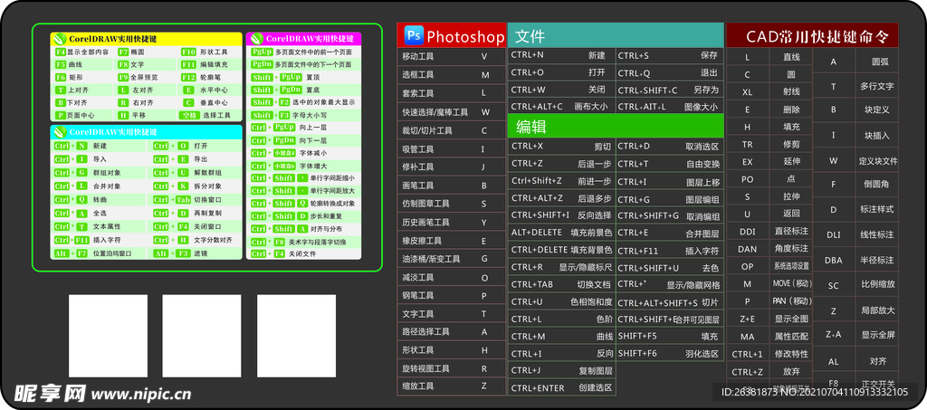Click the CTRL+N 新建 cell
Viewport: 927px width, 410px height.
[561, 55]
